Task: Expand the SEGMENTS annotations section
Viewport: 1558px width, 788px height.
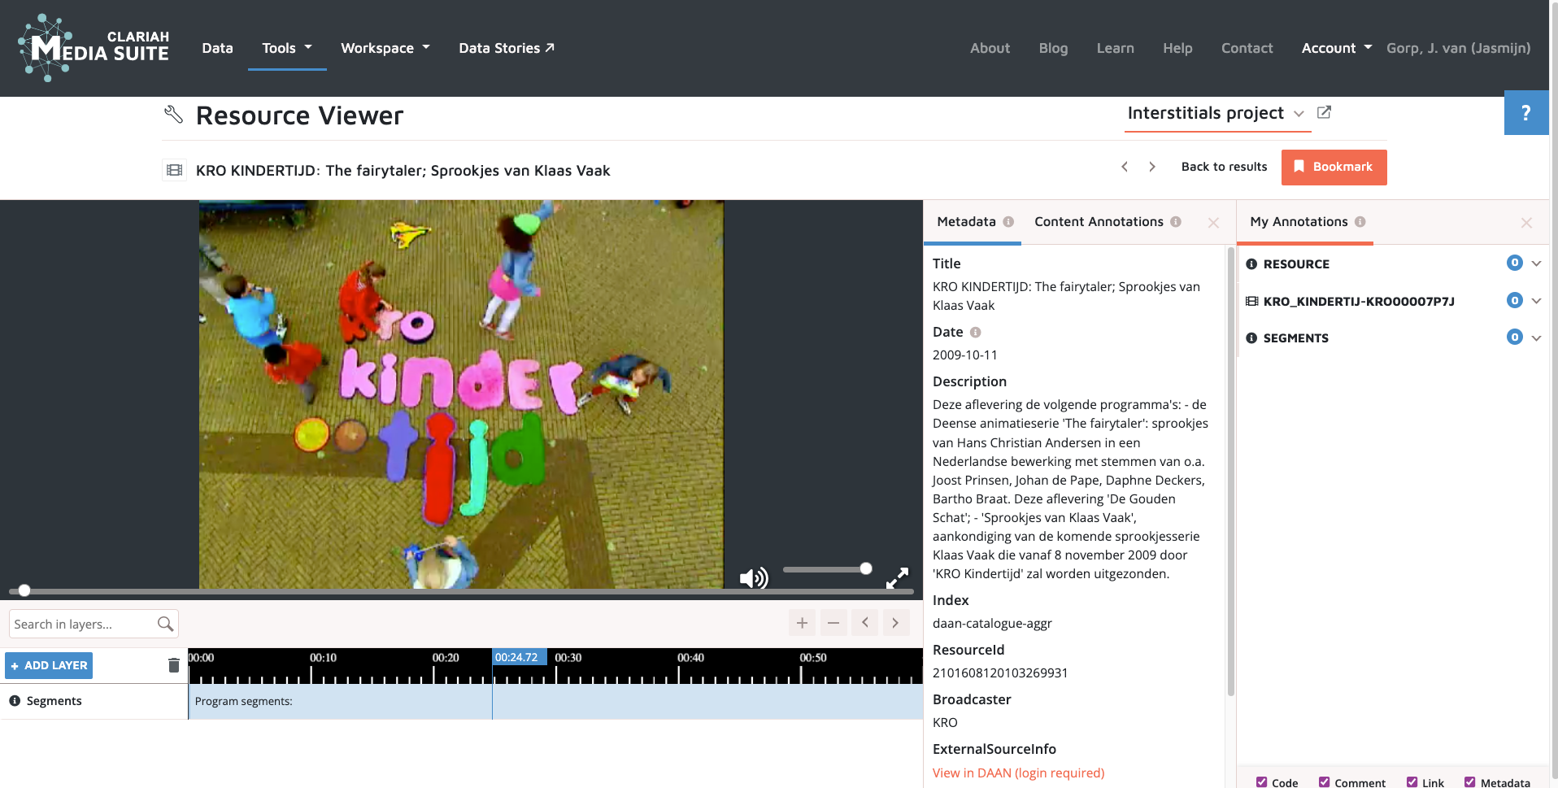Action: [x=1536, y=337]
